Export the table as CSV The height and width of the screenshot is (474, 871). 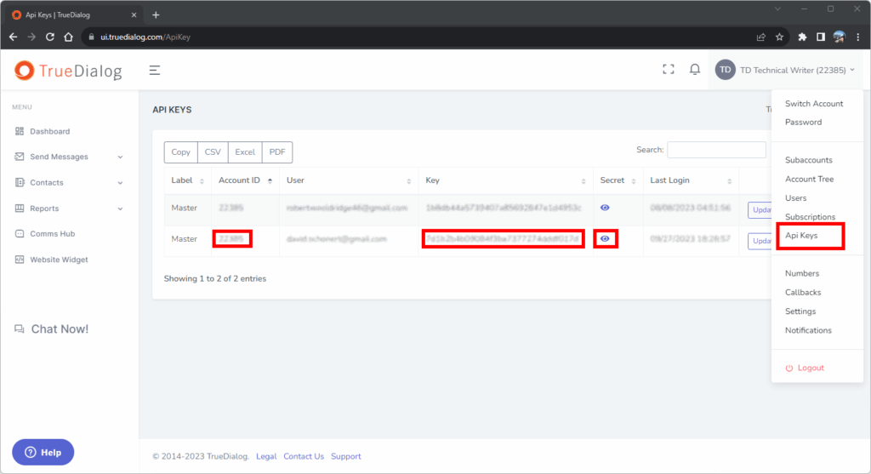[x=213, y=152]
